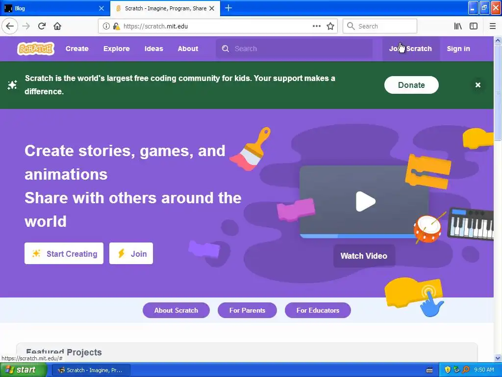Open a new browser tab
The height and width of the screenshot is (377, 502).
(x=228, y=8)
